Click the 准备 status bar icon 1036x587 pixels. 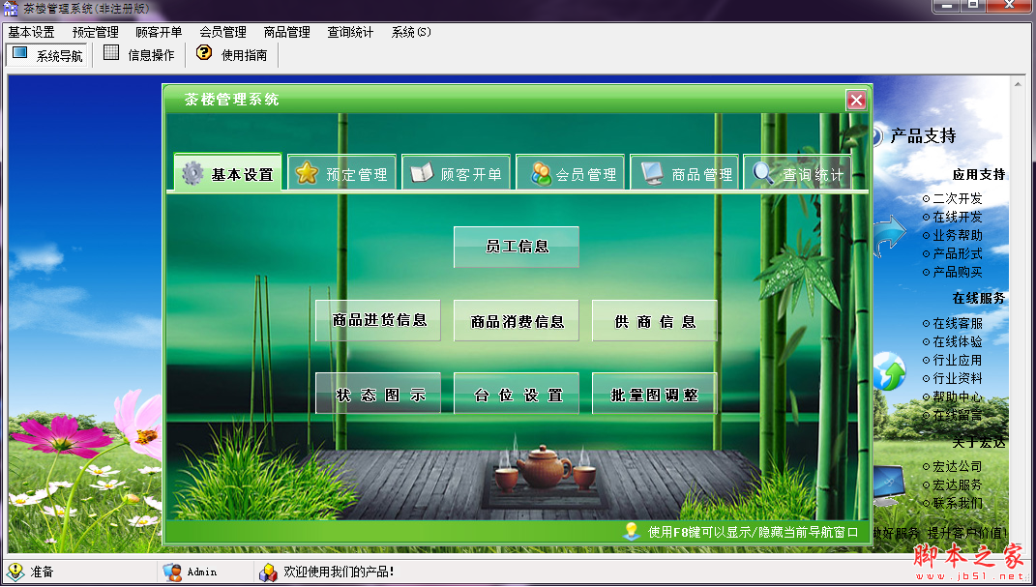tap(15, 572)
